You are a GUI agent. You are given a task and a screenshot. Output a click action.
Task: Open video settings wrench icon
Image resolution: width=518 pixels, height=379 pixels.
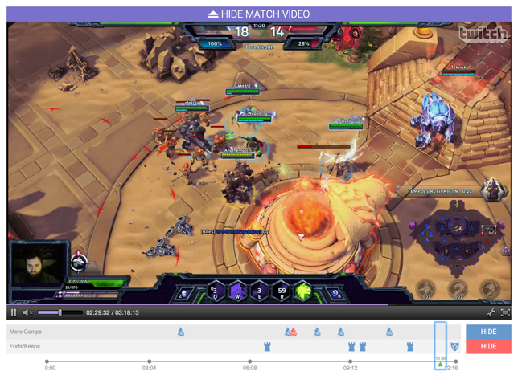tap(491, 312)
